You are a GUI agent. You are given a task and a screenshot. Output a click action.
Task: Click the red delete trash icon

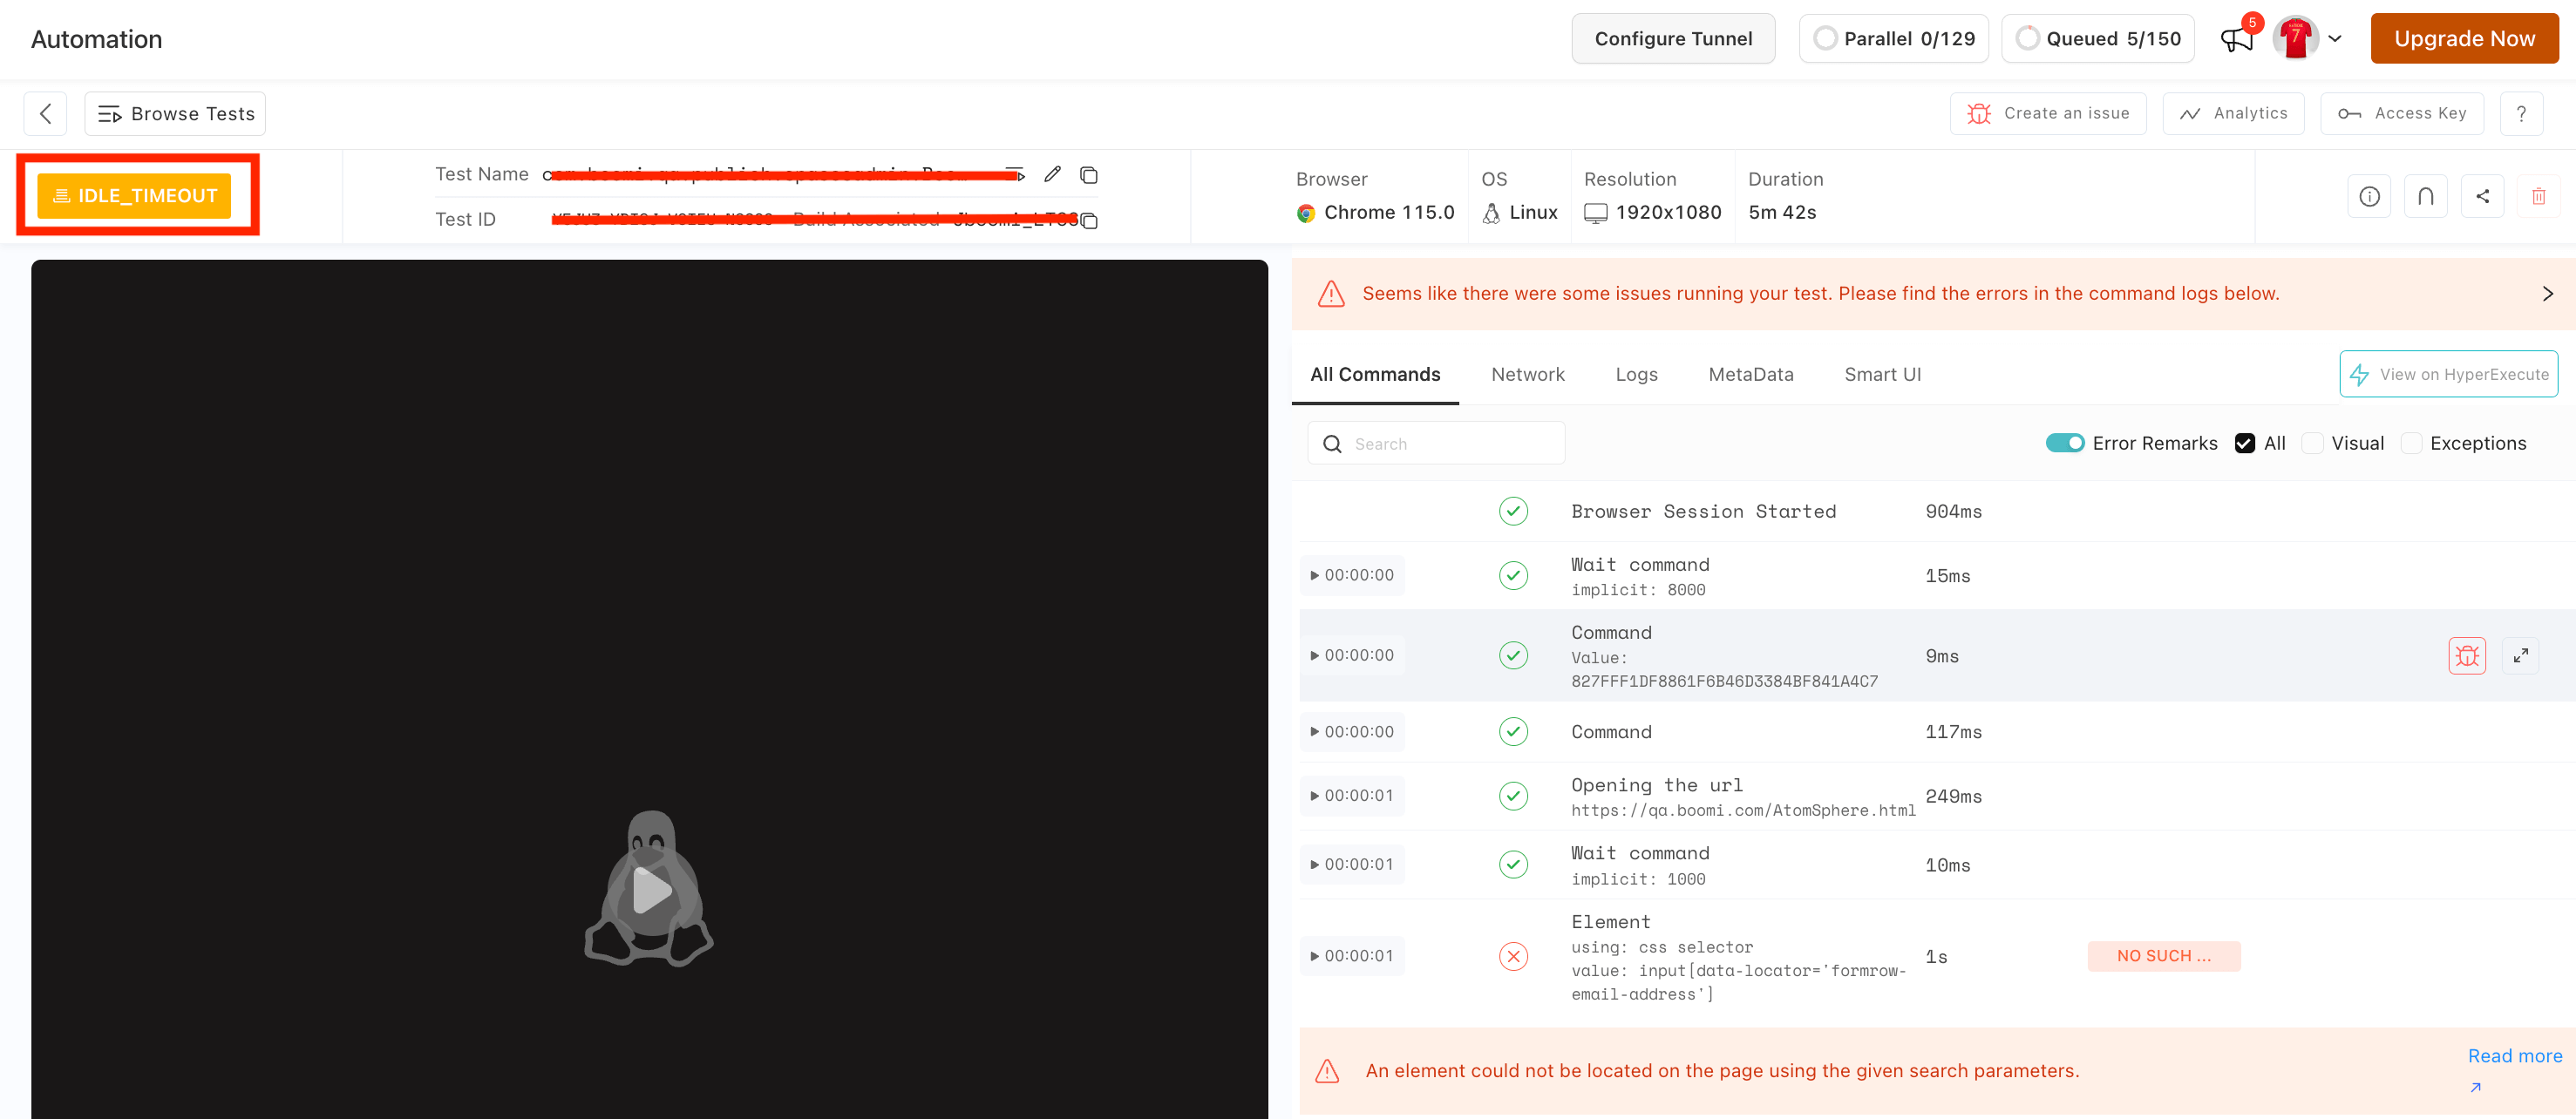click(2538, 196)
